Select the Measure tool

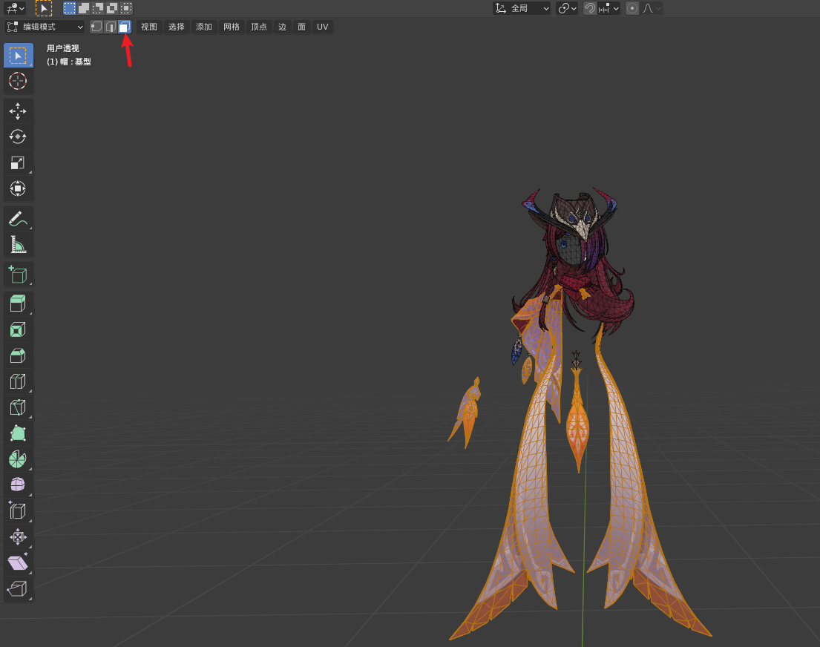click(19, 244)
